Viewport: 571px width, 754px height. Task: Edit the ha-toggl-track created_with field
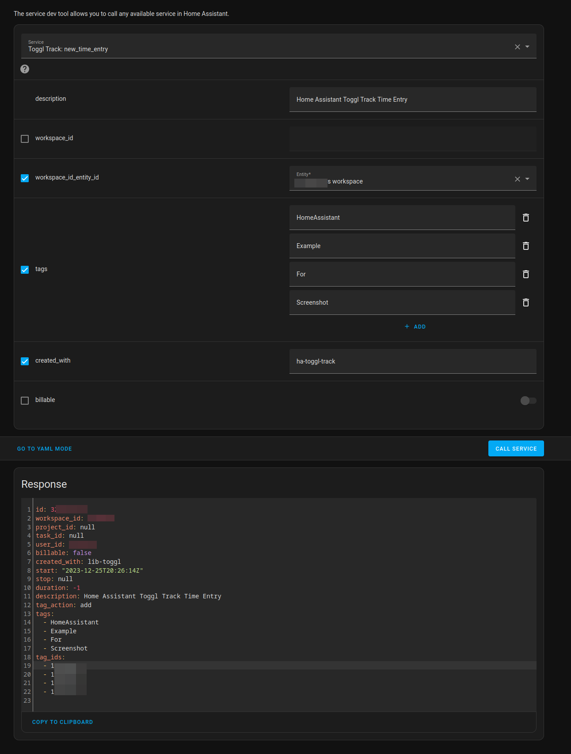click(413, 361)
